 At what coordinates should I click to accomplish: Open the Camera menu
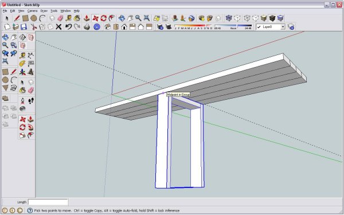[x=32, y=11]
